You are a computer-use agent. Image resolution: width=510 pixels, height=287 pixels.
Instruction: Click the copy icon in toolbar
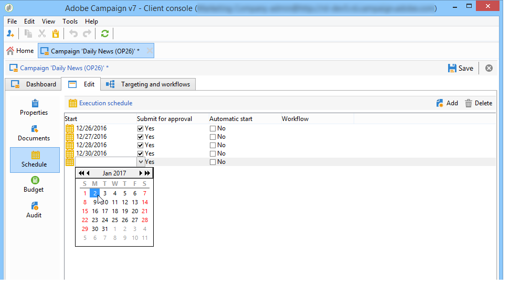click(28, 34)
